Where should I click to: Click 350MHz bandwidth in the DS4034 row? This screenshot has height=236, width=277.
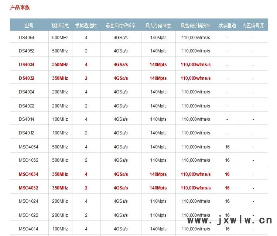click(x=60, y=65)
